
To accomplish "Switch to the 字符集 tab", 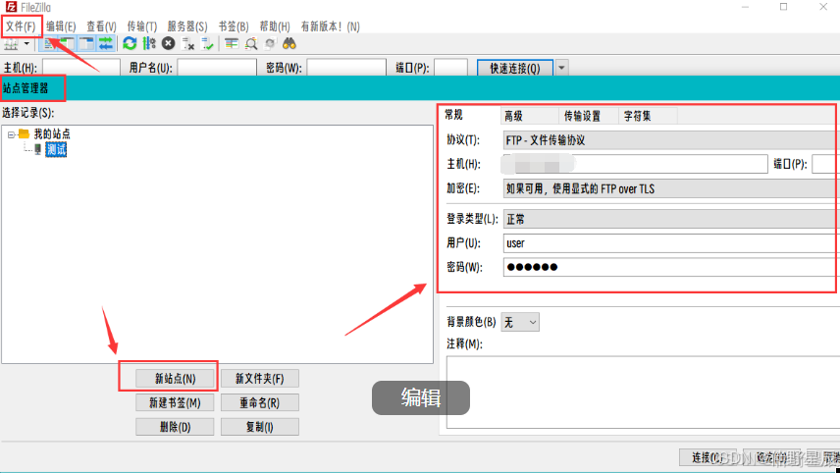I will [x=648, y=116].
